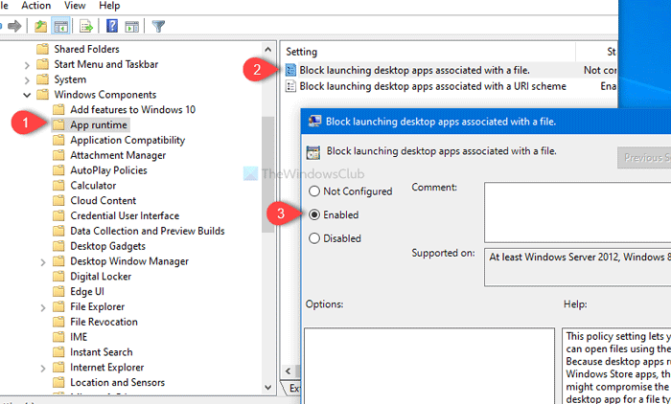Click the folder icon beside Attachment Manager
Viewport: 671px width, 404px height.
click(58, 155)
